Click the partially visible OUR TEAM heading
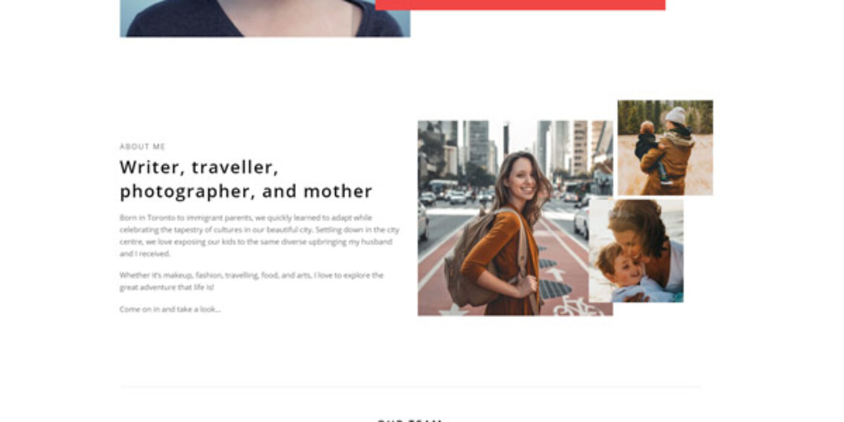 tap(410, 420)
